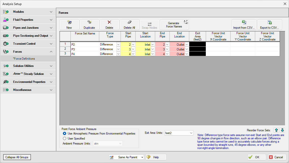This screenshot has width=289, height=163.
Task: Expand the Solution Utilities group
Action: pos(51,66)
